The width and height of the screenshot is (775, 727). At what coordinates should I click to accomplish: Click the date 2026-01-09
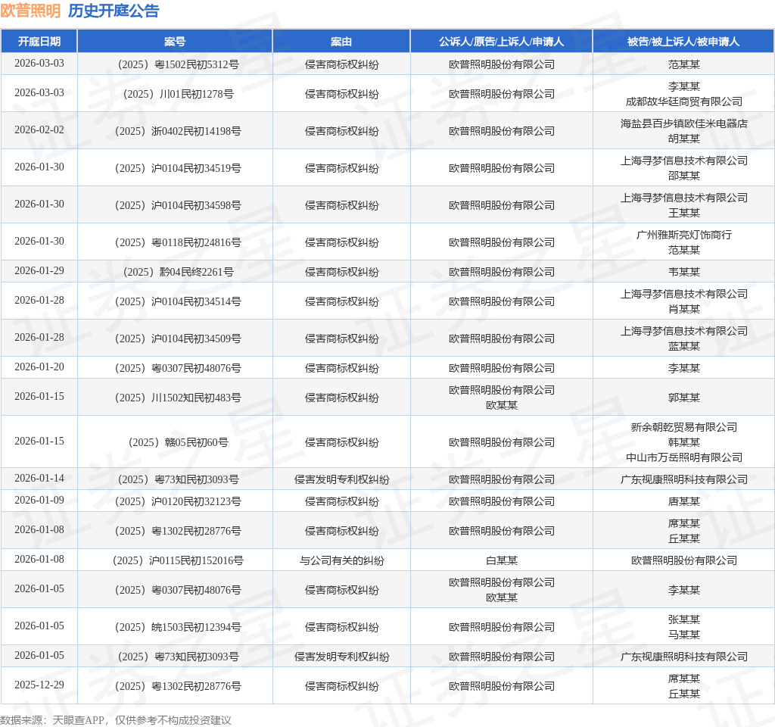coord(39,500)
